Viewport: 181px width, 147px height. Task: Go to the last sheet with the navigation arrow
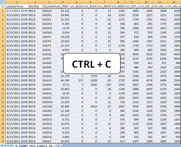[x=12, y=145]
